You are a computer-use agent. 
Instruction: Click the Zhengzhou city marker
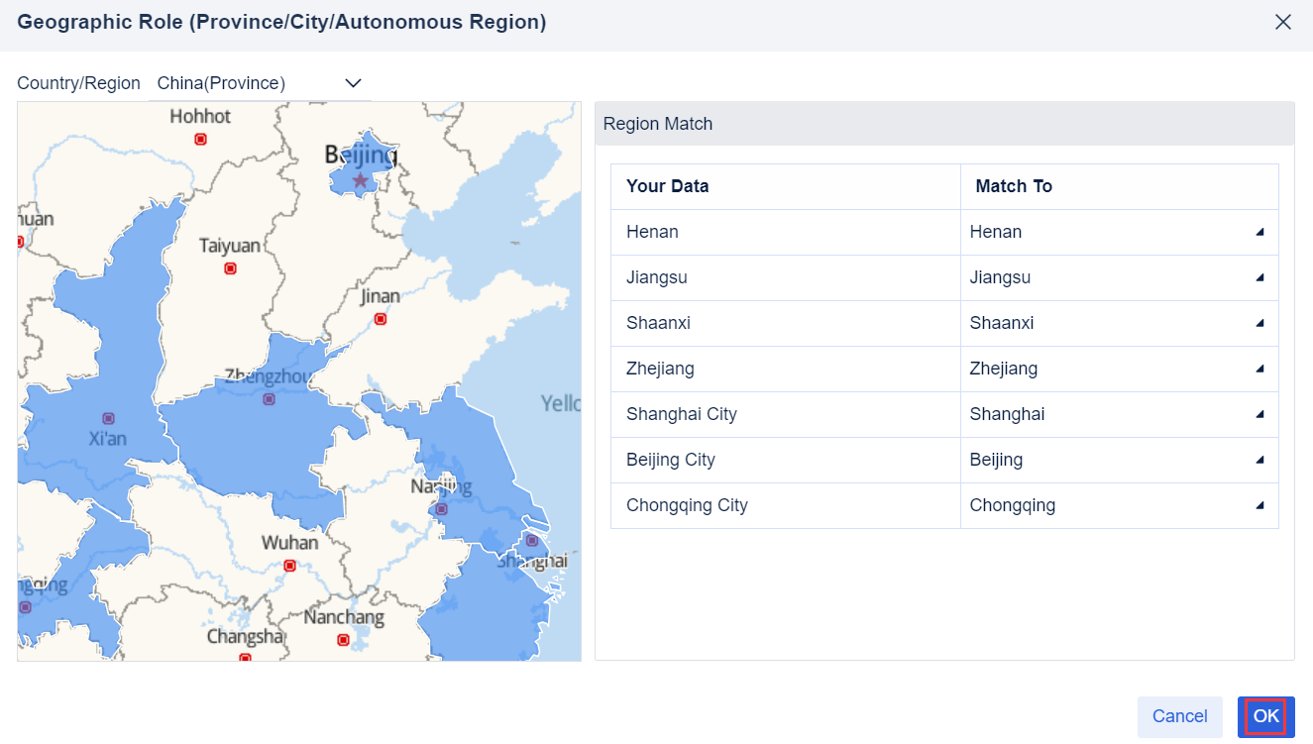pyautogui.click(x=269, y=399)
